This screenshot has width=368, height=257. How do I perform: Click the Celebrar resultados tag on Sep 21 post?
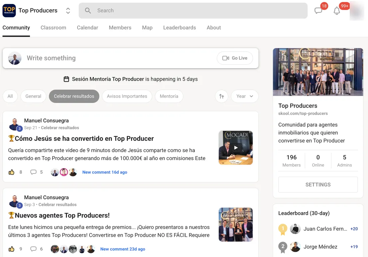pyautogui.click(x=60, y=128)
